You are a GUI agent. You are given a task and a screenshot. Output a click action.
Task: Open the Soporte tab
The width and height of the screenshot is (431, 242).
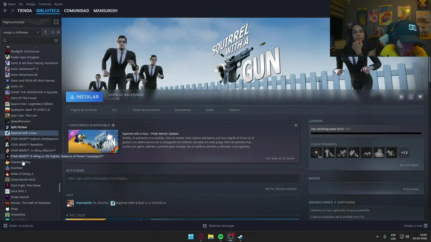[234, 110]
